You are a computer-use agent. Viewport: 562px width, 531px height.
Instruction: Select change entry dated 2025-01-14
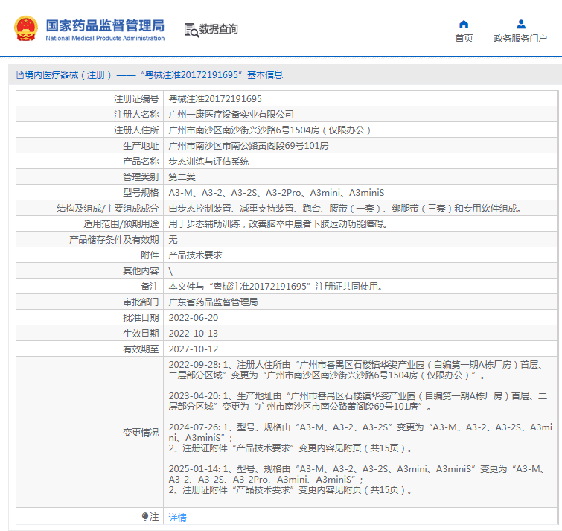click(x=357, y=480)
